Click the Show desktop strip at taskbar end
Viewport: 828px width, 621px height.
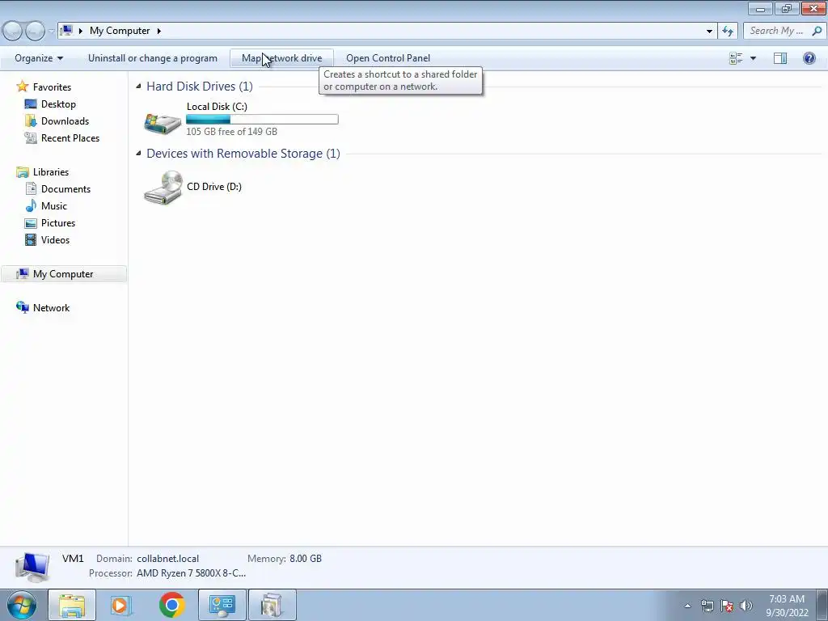(822, 605)
